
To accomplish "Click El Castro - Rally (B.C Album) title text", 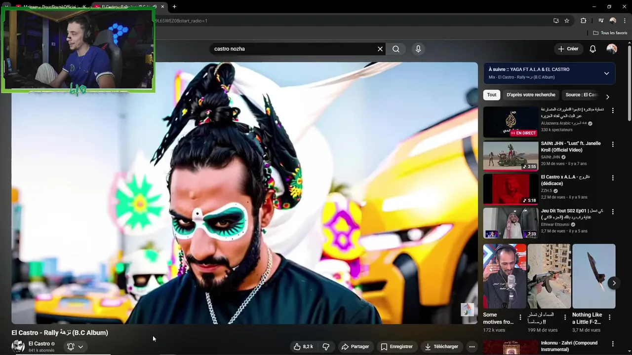I will (x=60, y=333).
